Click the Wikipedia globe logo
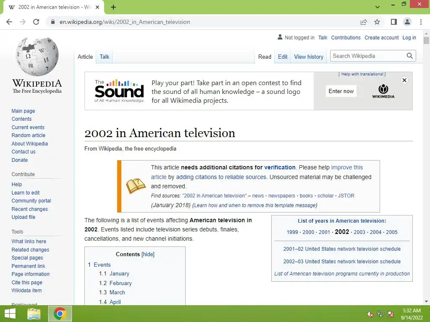This screenshot has width=430, height=322. tap(37, 57)
